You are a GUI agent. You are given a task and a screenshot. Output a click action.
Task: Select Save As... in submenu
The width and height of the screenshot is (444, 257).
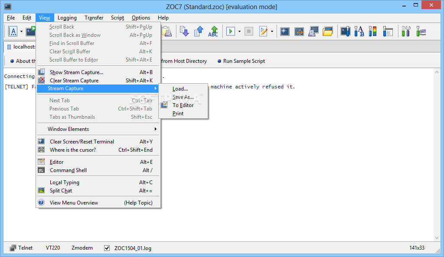[183, 97]
